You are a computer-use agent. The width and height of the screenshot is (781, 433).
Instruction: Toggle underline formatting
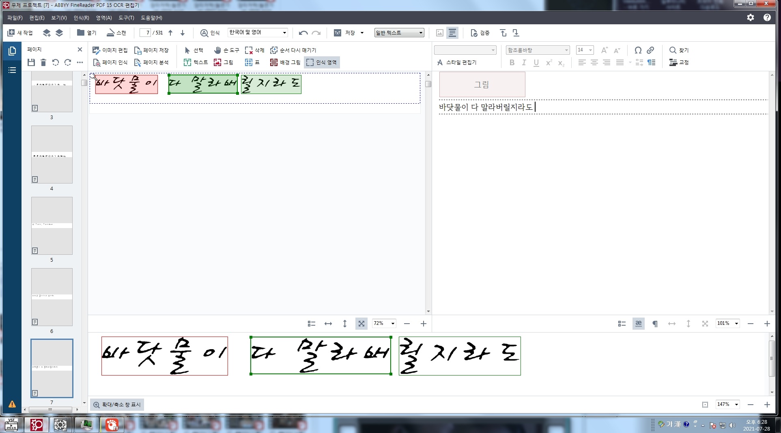(x=536, y=62)
